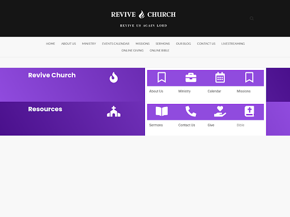Click the Contact Us label under phone
The width and height of the screenshot is (290, 217).
coord(187,125)
